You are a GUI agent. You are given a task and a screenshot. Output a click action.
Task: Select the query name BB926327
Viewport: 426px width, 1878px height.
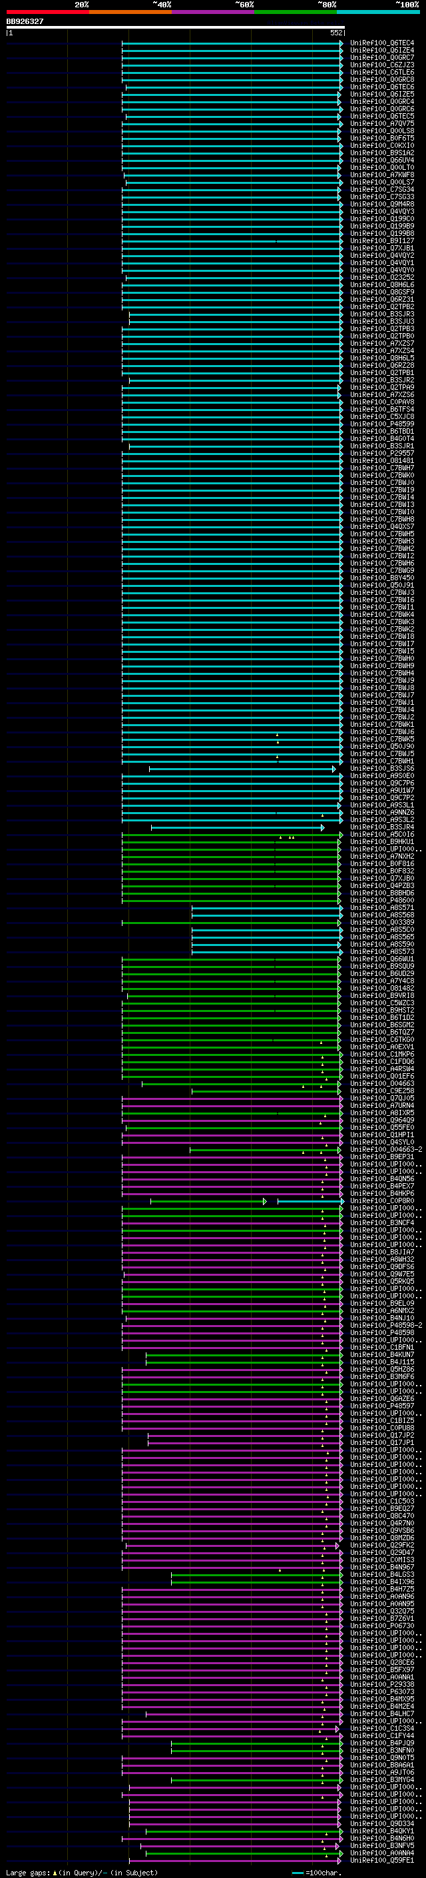pos(25,21)
